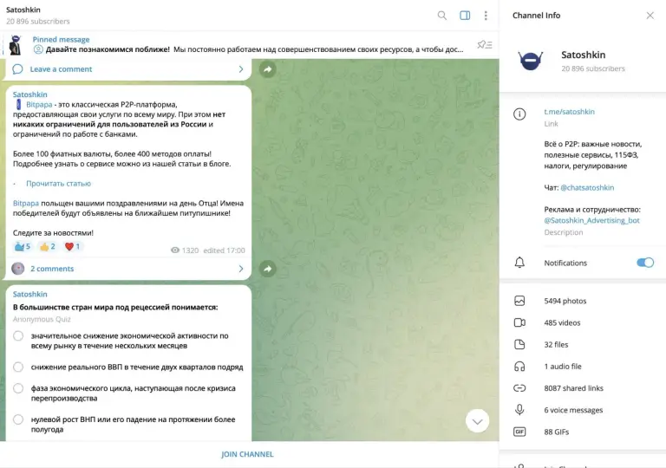Click the voice messages microphone icon
This screenshot has height=468, width=666.
pyautogui.click(x=519, y=410)
